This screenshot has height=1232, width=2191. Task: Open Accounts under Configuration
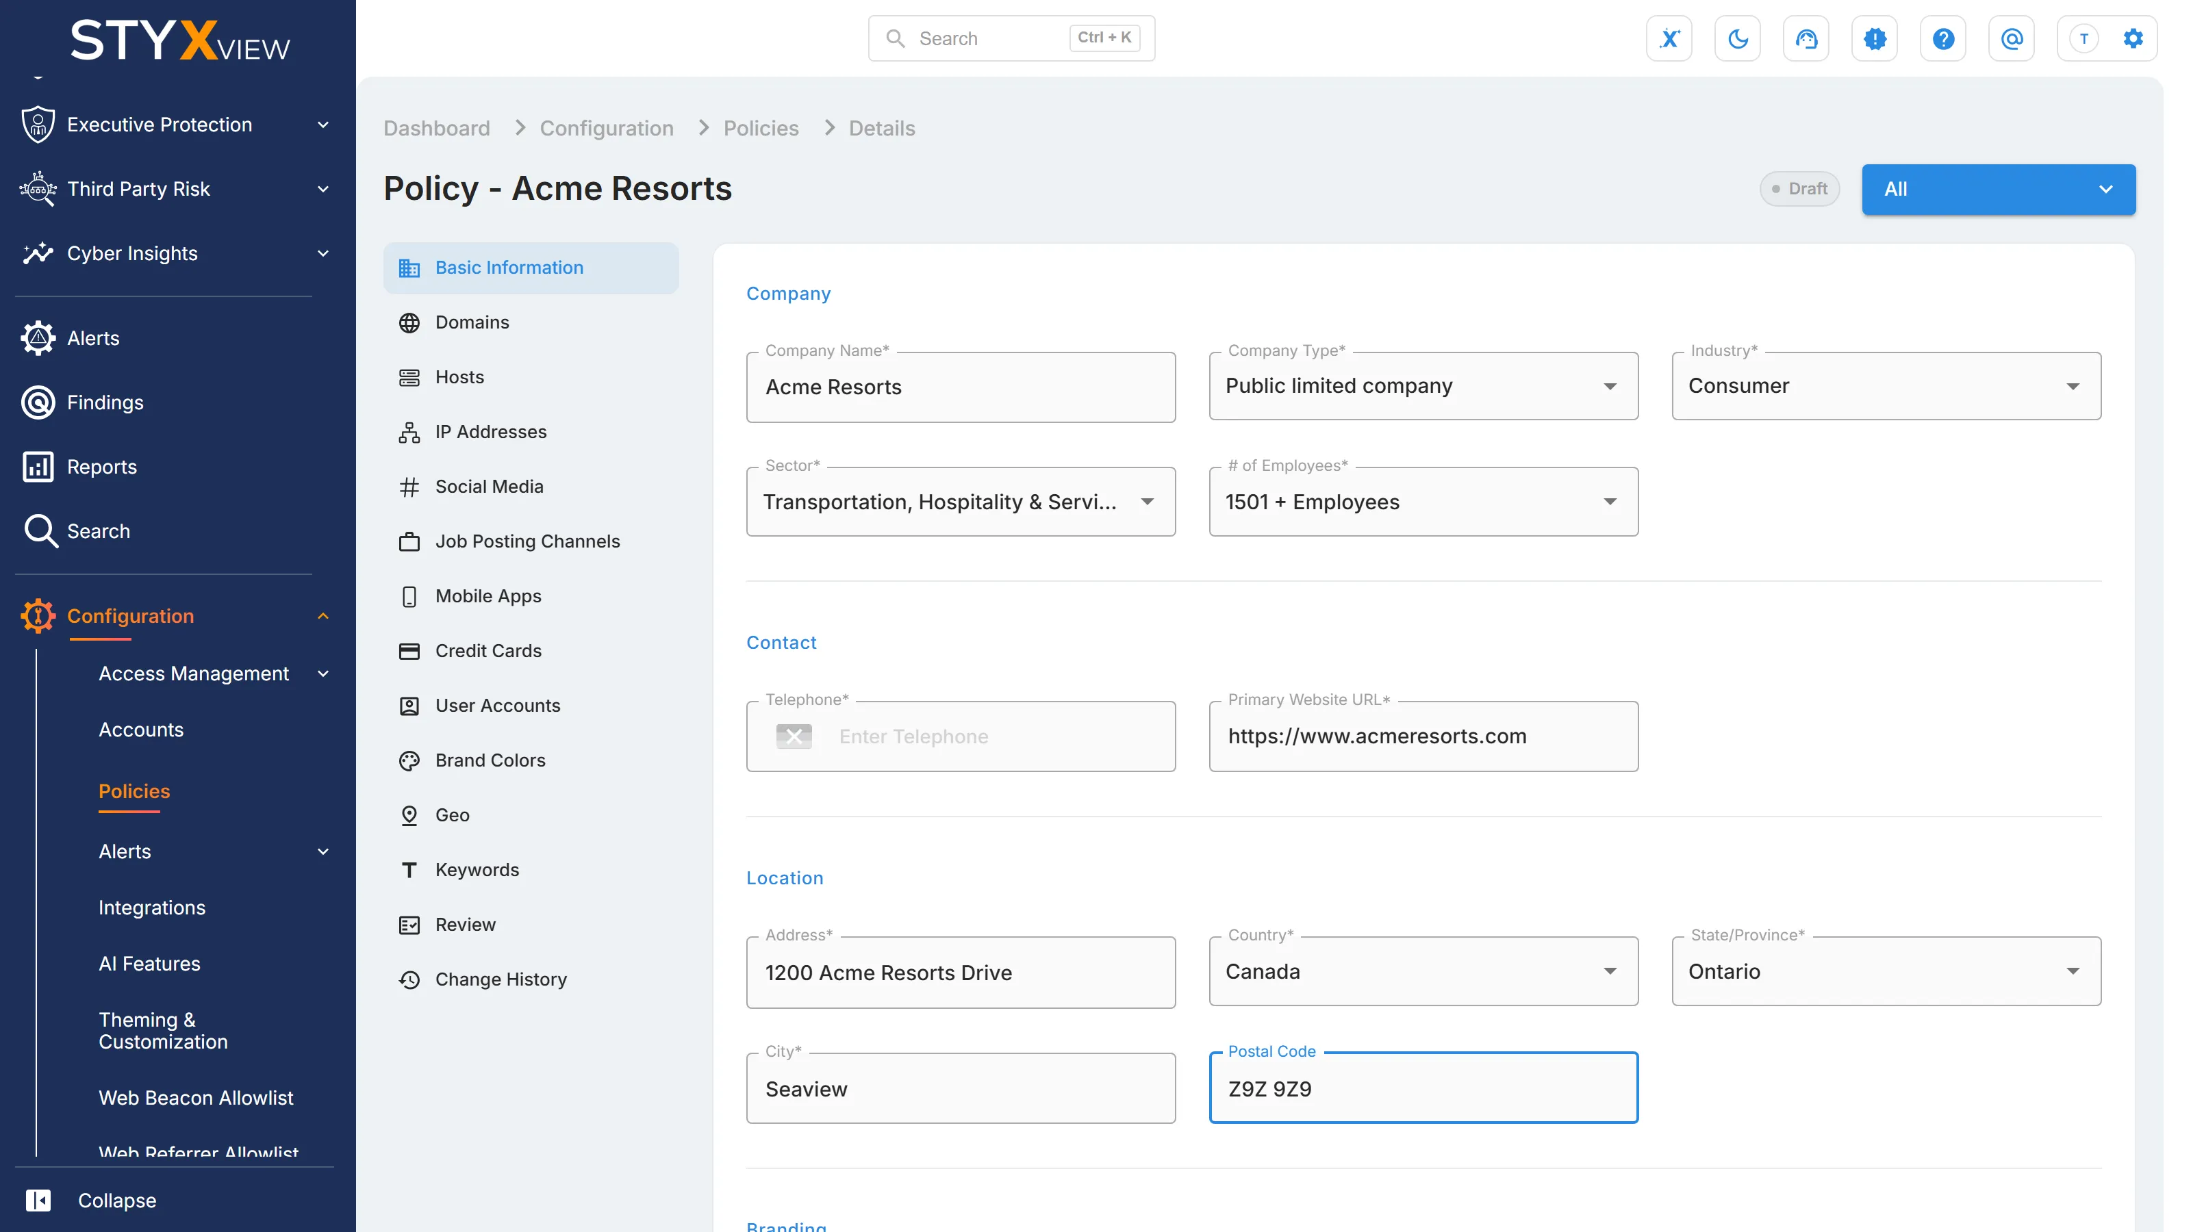point(141,729)
